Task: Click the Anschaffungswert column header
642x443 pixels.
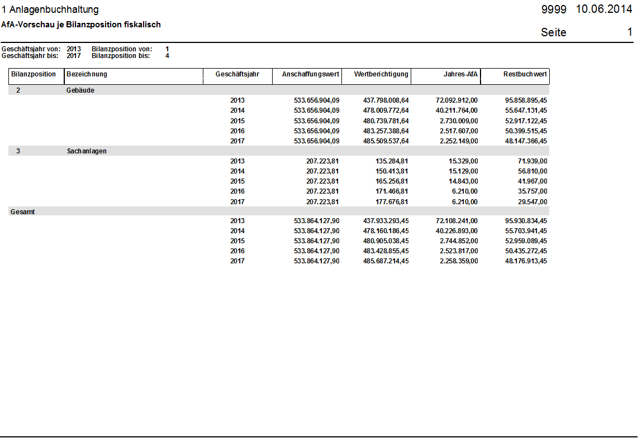Action: 311,74
